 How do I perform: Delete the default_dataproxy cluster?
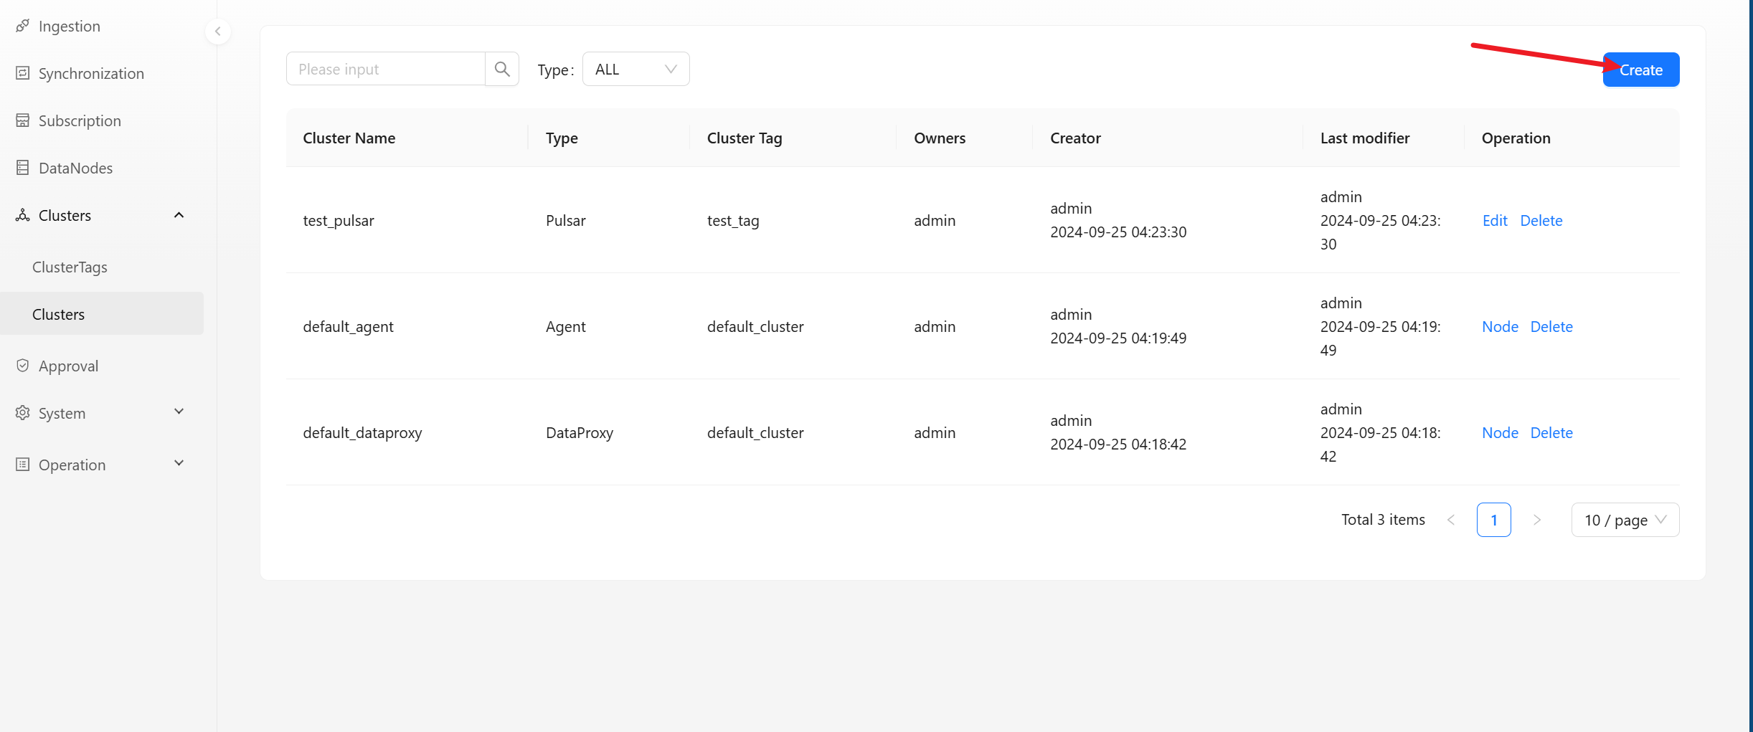pos(1551,433)
